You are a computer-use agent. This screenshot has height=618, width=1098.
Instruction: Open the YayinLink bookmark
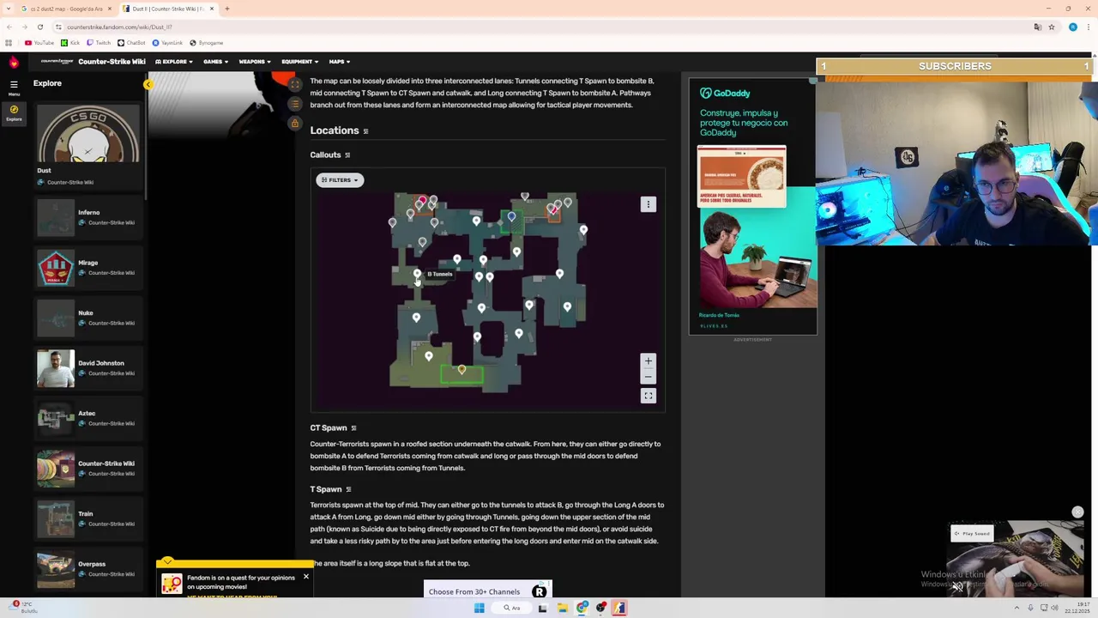point(167,43)
